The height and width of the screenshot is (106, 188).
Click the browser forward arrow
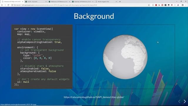click(5, 5)
